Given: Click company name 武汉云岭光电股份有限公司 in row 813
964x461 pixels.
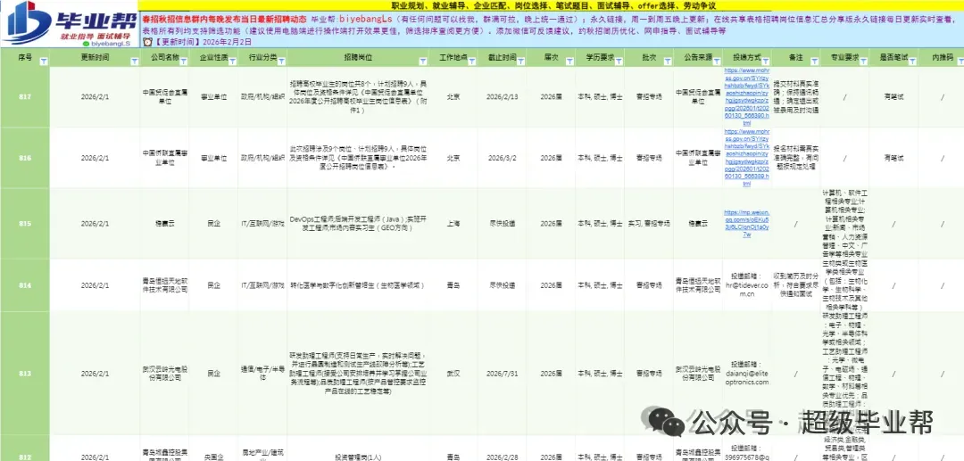Looking at the screenshot, I should 164,373.
